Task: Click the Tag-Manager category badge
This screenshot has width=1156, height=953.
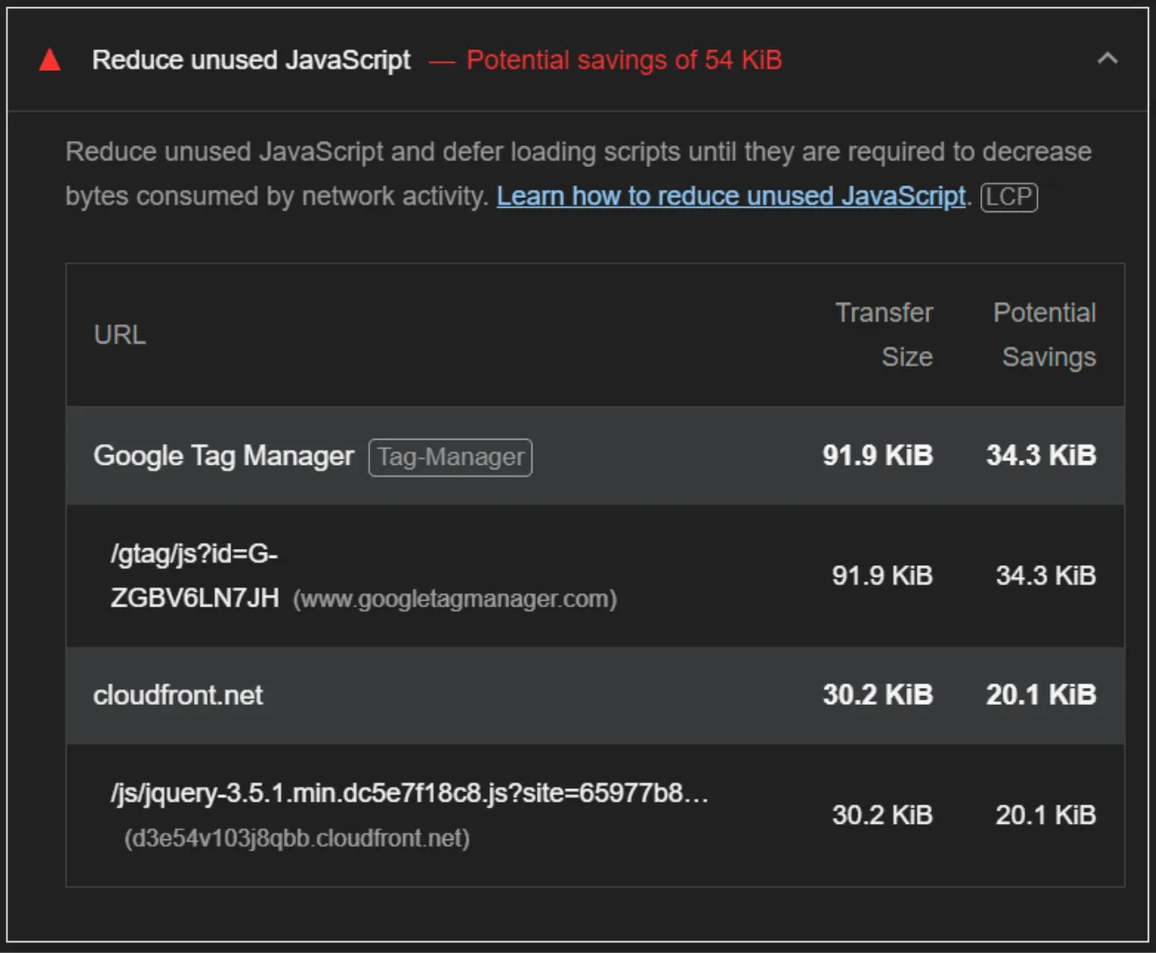Action: (450, 458)
